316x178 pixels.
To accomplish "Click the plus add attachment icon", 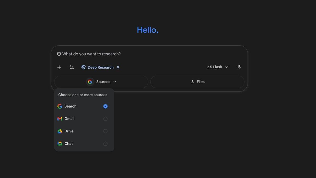I will tap(59, 67).
